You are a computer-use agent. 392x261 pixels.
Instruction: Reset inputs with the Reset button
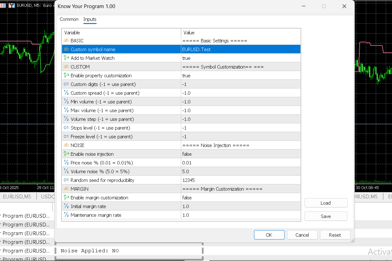click(335, 235)
